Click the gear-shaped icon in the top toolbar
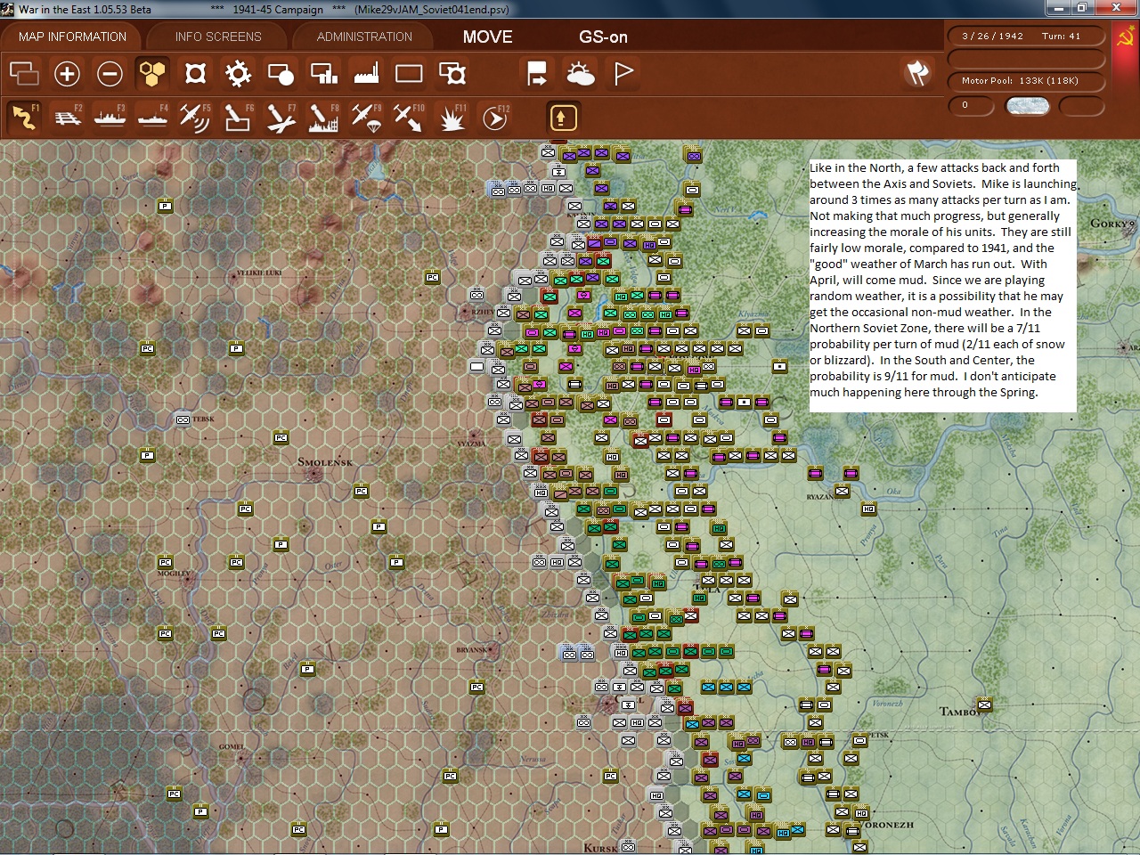The height and width of the screenshot is (855, 1140). (x=238, y=73)
